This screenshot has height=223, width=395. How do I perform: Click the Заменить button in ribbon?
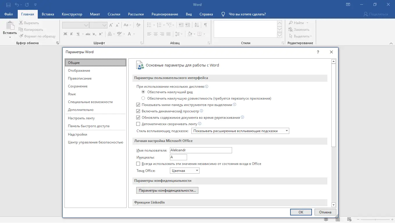click(299, 30)
